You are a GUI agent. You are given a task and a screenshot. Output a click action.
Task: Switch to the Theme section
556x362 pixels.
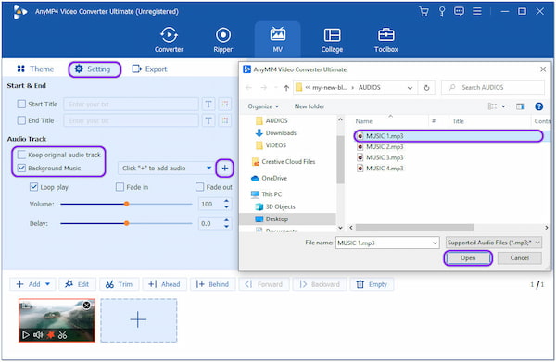[x=35, y=69]
